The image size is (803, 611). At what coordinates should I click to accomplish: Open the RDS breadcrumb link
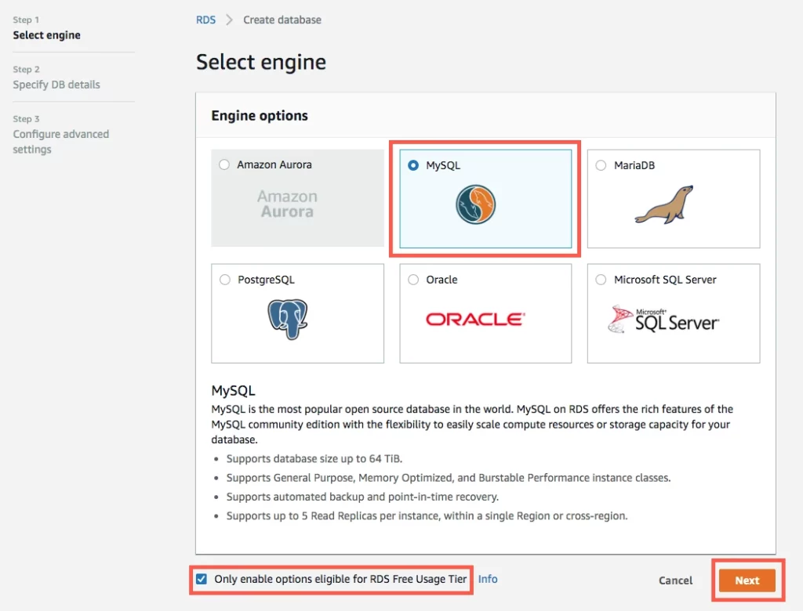pos(206,20)
